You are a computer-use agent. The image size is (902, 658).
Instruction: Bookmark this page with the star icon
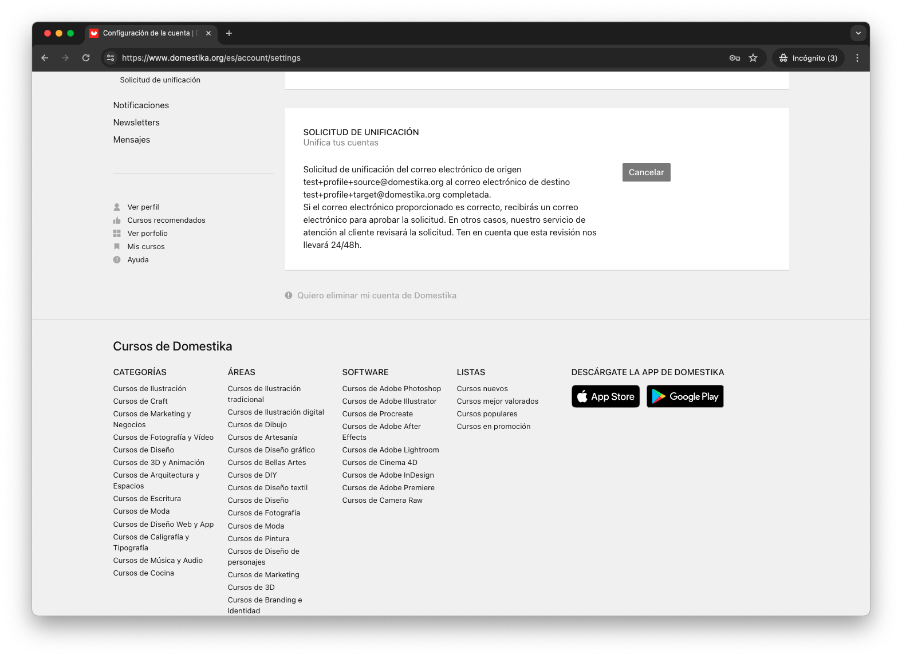click(753, 58)
